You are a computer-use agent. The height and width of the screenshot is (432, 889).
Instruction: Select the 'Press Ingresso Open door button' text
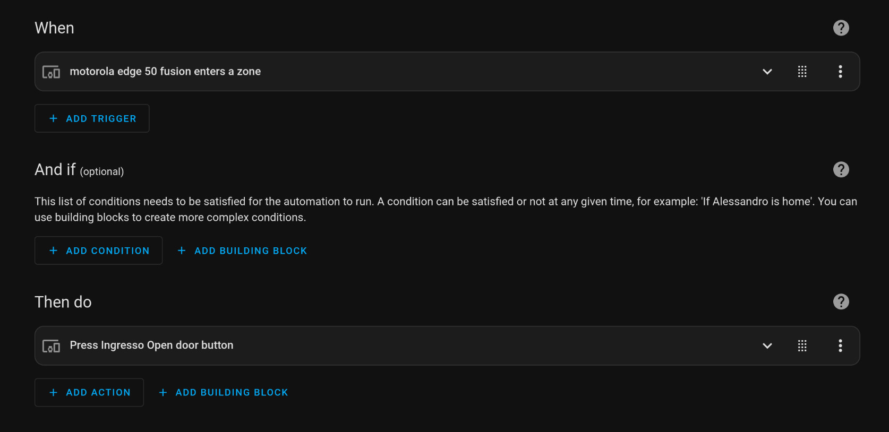tap(151, 345)
